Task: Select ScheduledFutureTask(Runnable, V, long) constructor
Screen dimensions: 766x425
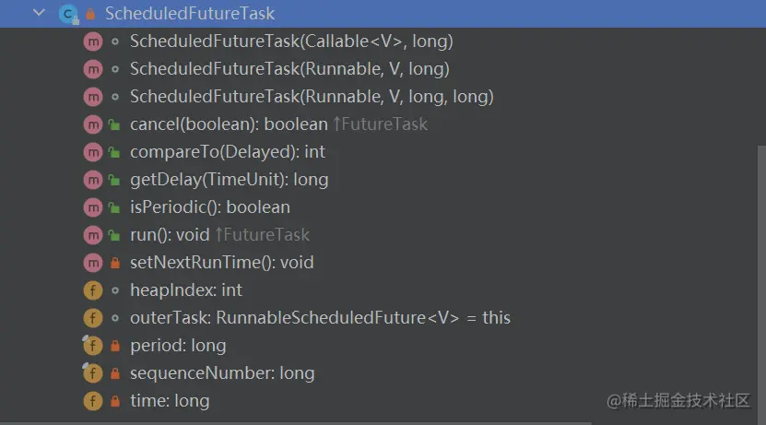Action: point(289,69)
